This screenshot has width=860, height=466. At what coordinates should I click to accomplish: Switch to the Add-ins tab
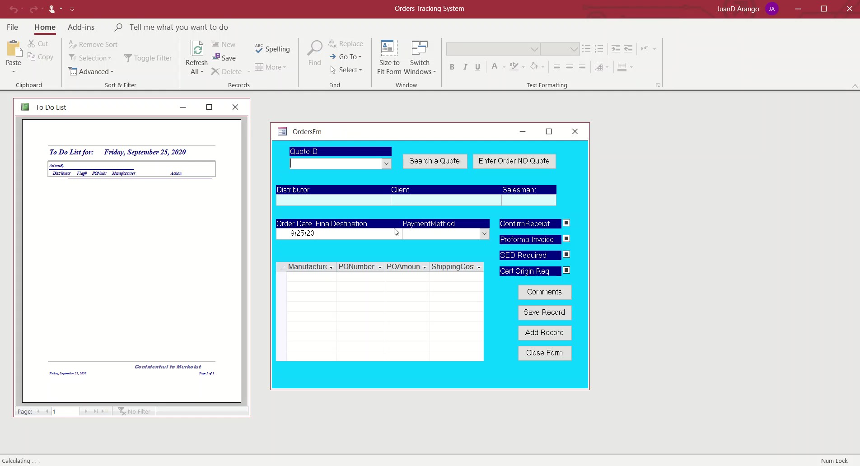pyautogui.click(x=81, y=27)
